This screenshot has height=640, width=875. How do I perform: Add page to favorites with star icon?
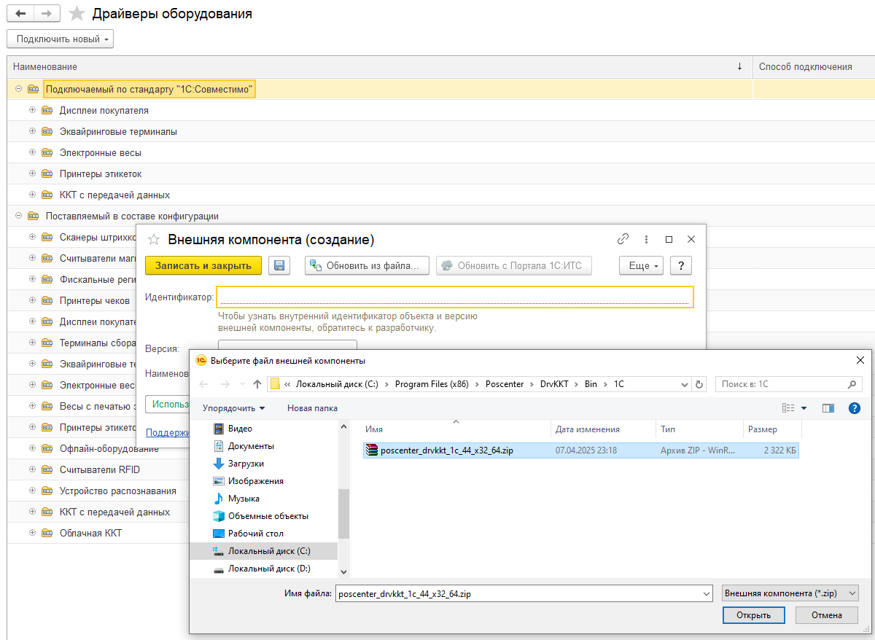point(77,14)
